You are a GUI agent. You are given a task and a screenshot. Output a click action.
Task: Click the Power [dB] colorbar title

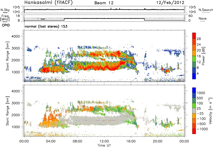pyautogui.click(x=203, y=56)
